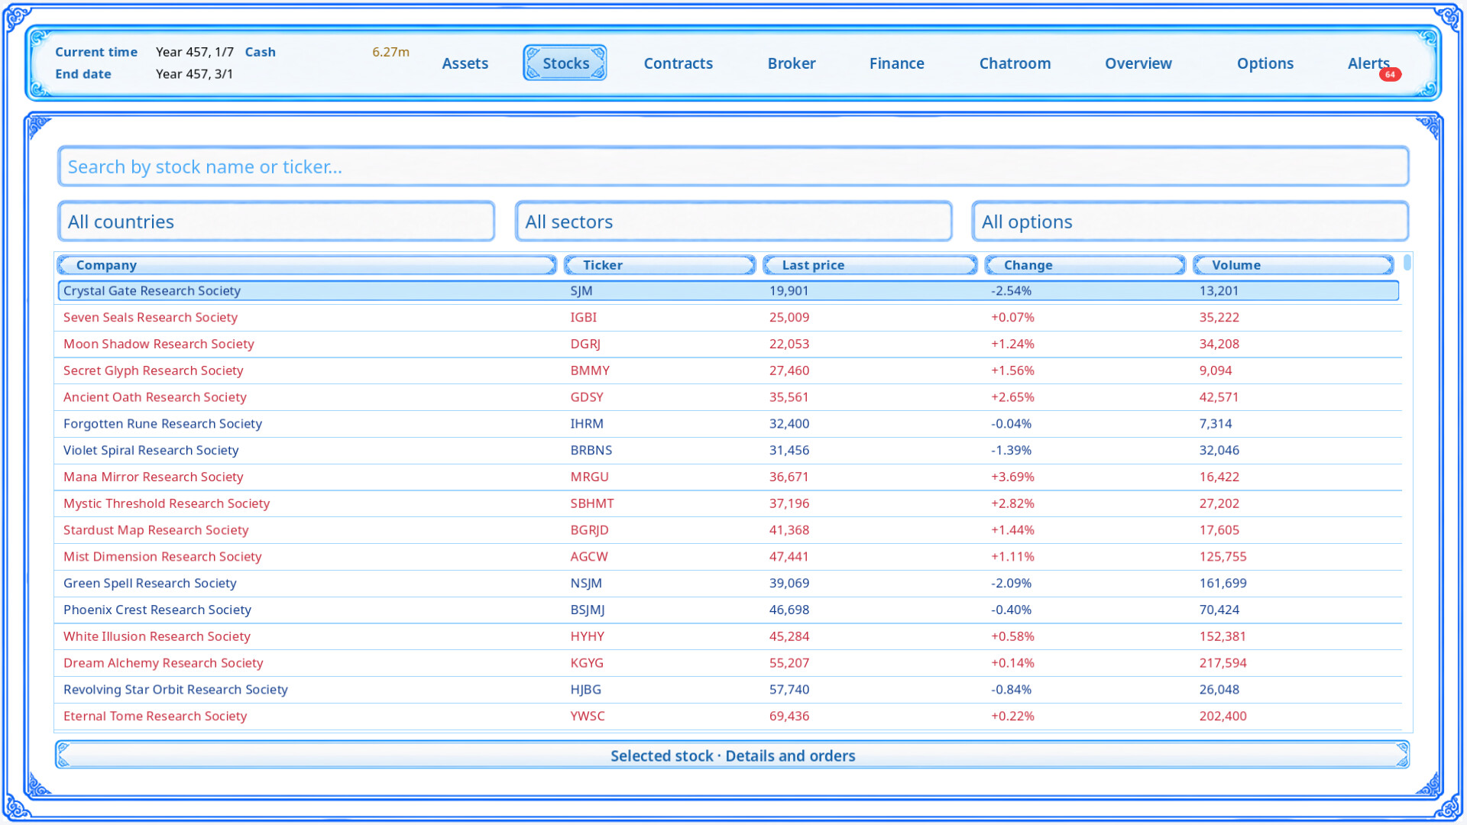This screenshot has height=825, width=1467.
Task: Sort by the Last price column header
Action: (870, 265)
